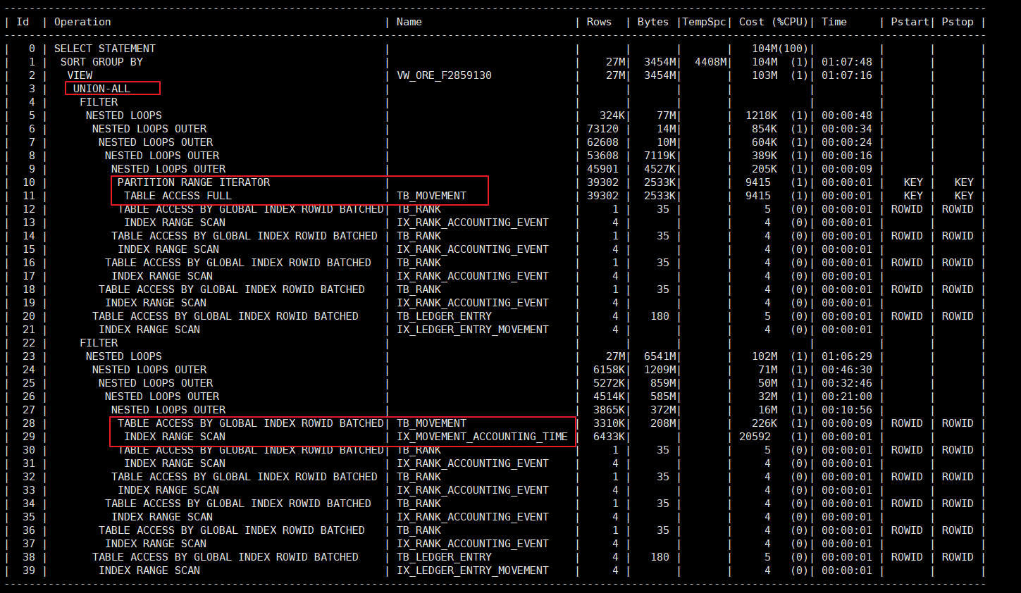Click the bytes value 7119K
The width and height of the screenshot is (1021, 593).
660,156
